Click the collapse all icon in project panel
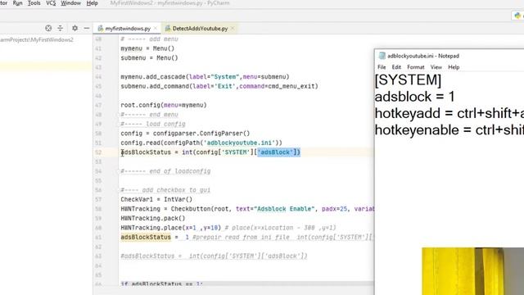Viewport: 524px width, 295px height. pyautogui.click(x=60, y=28)
